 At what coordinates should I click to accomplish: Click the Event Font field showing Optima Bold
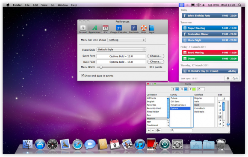[121, 56]
